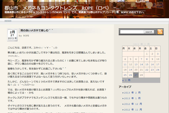Image resolution: width=169 pixels, height=113 pixels.
Task: Open archive 2012 年 11 月
Action: (x=133, y=110)
